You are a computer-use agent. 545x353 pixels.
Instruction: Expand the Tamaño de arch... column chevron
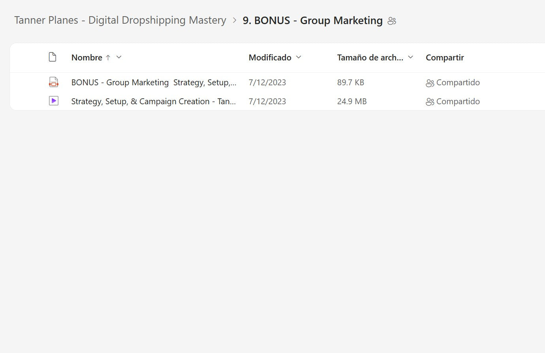pyautogui.click(x=410, y=57)
